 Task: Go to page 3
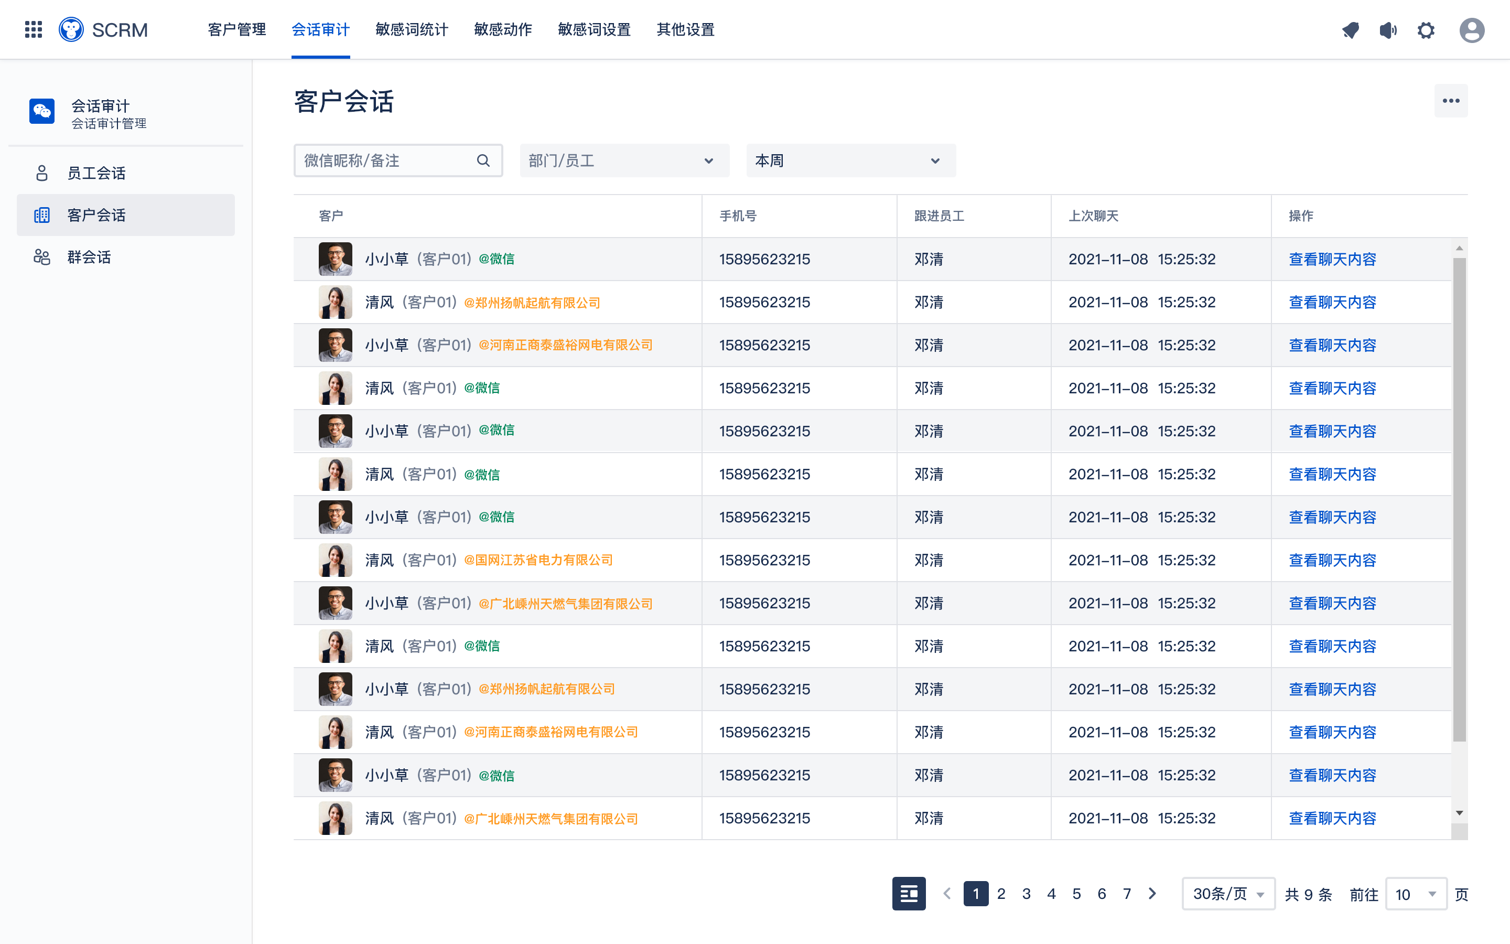click(x=1026, y=894)
